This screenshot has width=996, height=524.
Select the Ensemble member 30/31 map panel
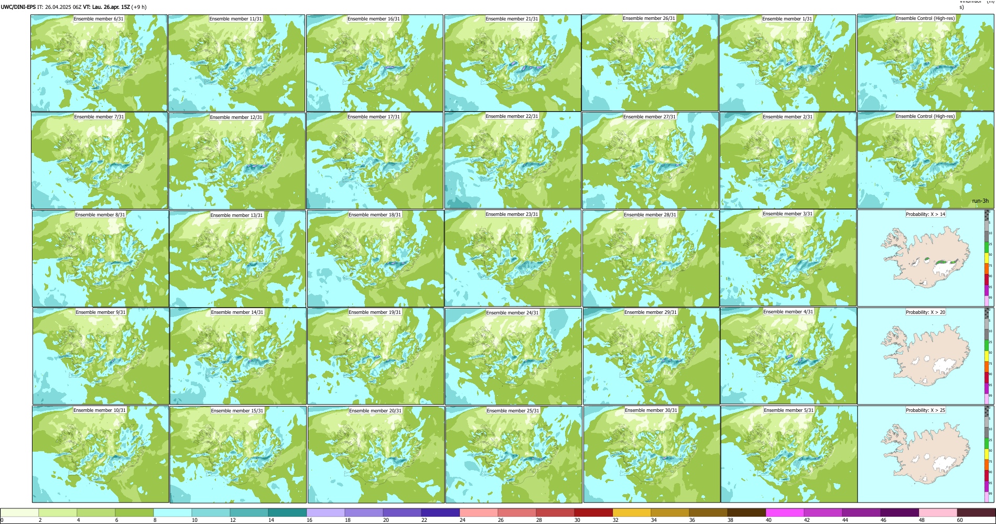coord(652,454)
